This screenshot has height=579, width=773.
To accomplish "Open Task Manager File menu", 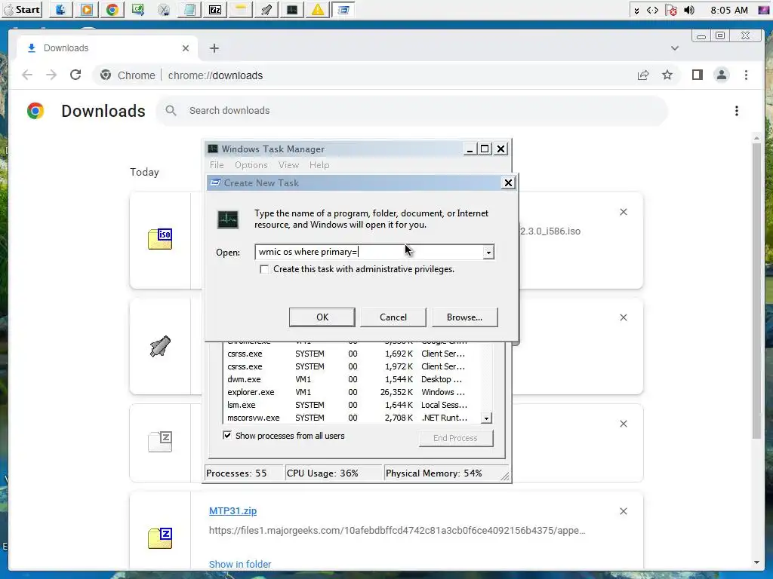I will tap(217, 165).
